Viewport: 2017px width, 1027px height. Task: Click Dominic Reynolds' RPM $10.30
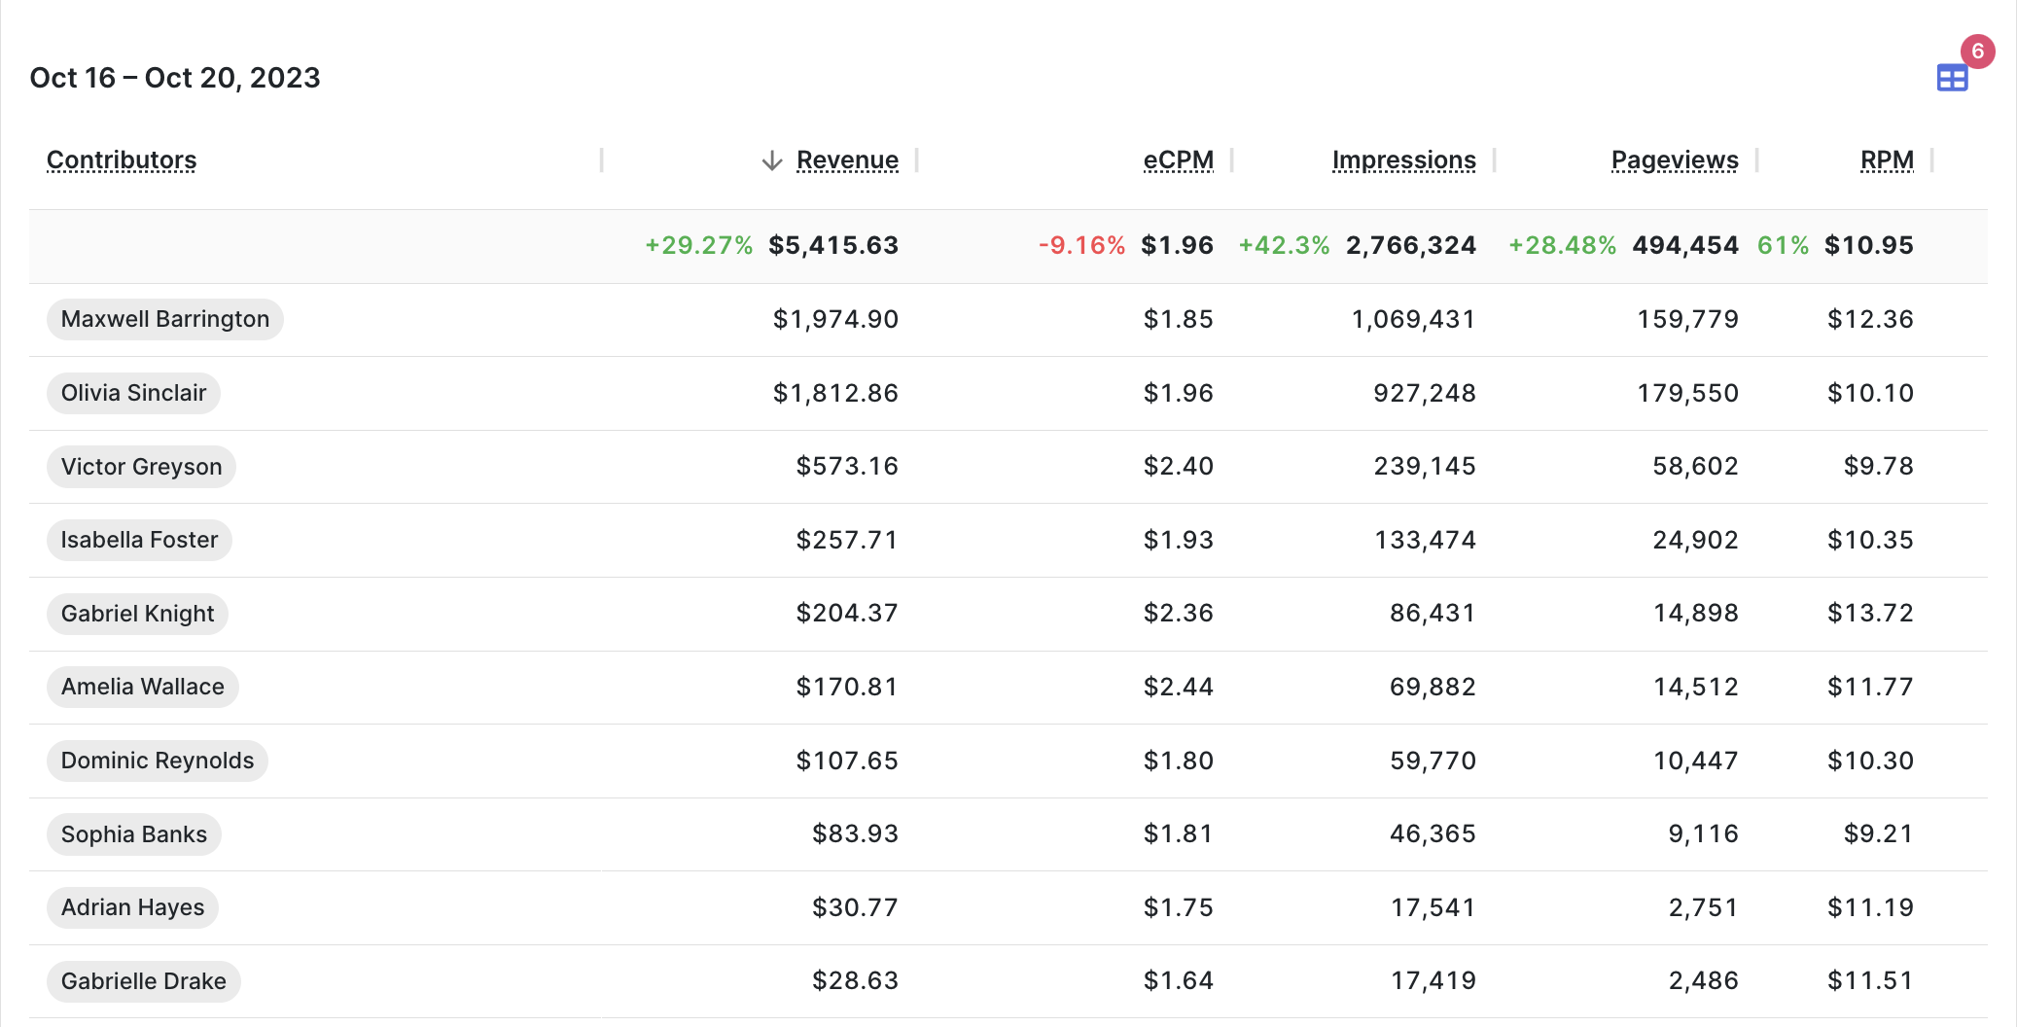(x=1870, y=761)
